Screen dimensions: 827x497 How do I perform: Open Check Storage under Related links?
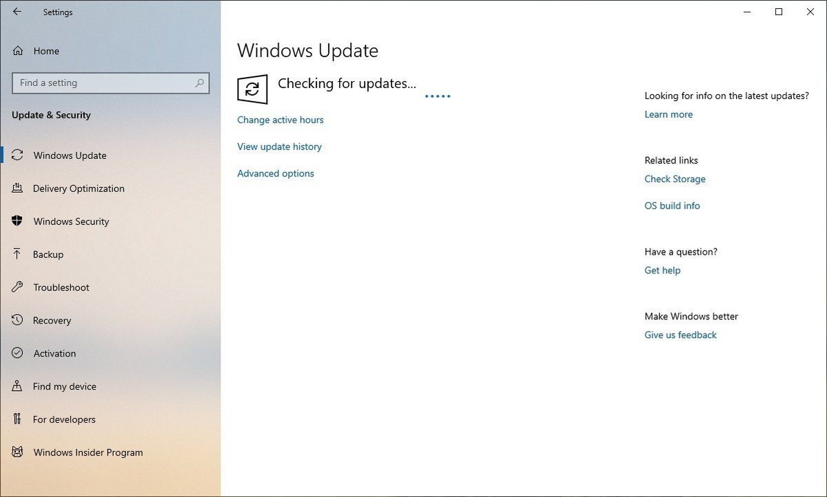click(675, 178)
